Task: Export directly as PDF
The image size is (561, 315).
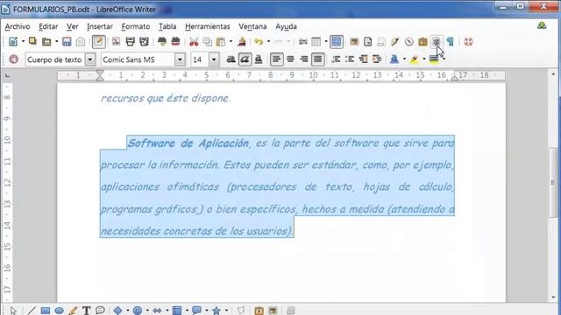Action: [x=116, y=41]
